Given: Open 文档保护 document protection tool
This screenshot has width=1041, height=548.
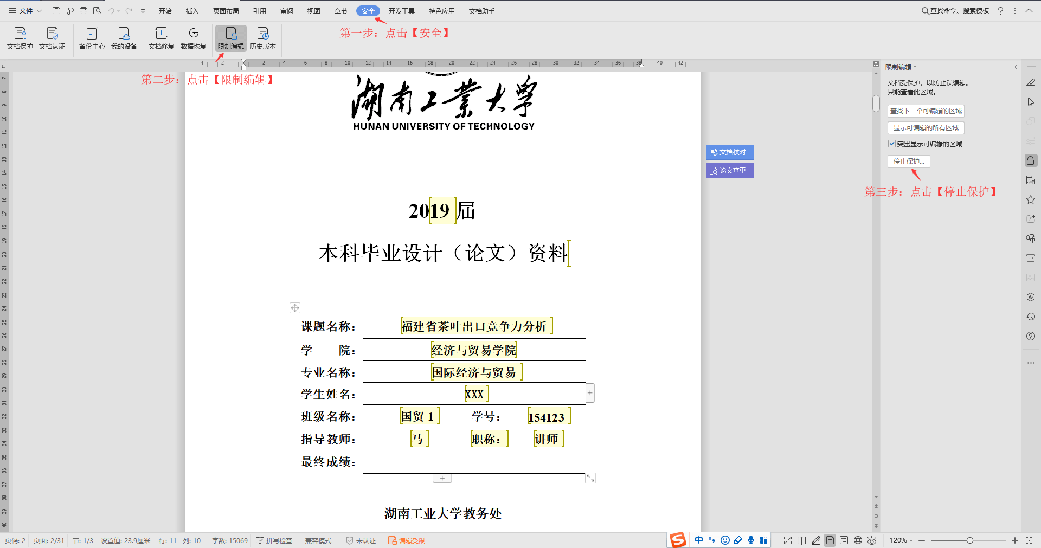Looking at the screenshot, I should 20,38.
